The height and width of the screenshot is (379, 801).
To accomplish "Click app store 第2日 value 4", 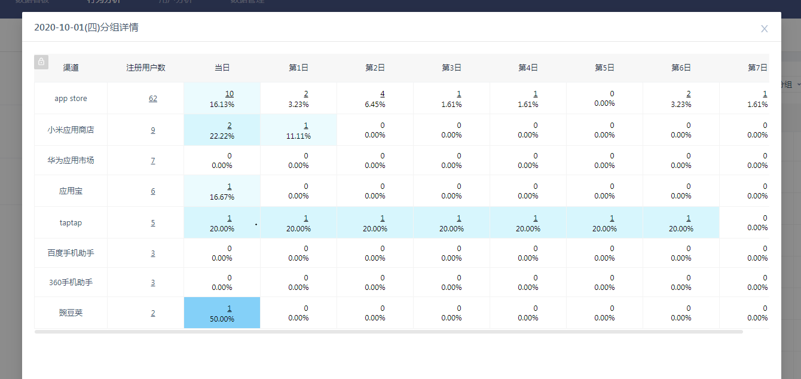I will pos(383,94).
